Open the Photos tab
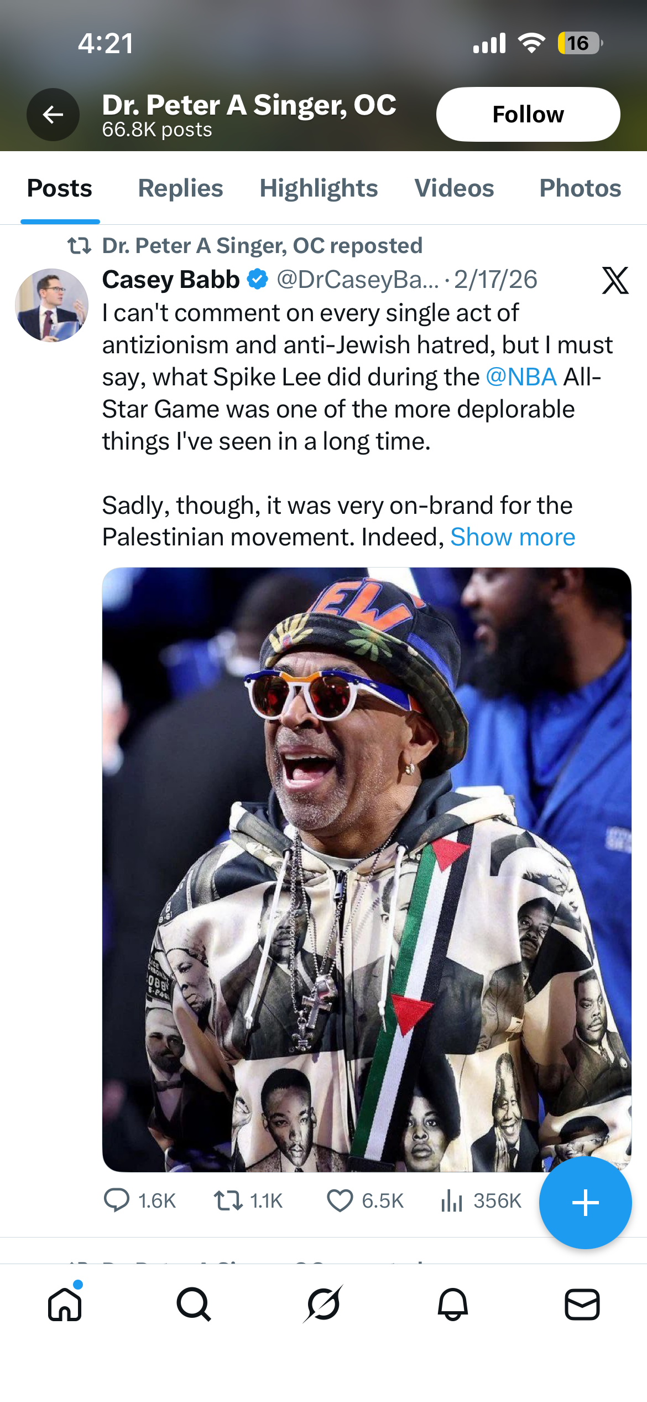647x1402 pixels. (580, 188)
